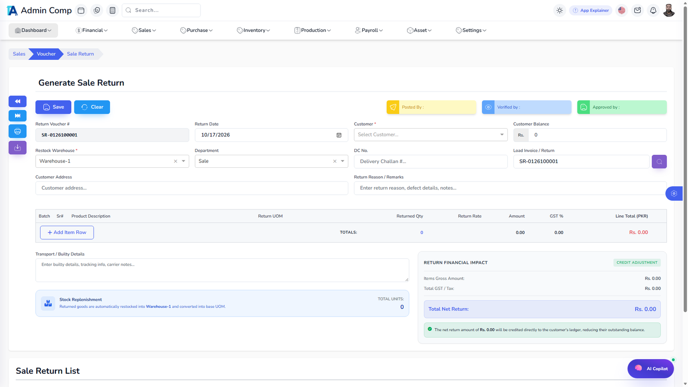688x387 pixels.
Task: Expand the Department Sale dropdown arrow
Action: (x=343, y=161)
